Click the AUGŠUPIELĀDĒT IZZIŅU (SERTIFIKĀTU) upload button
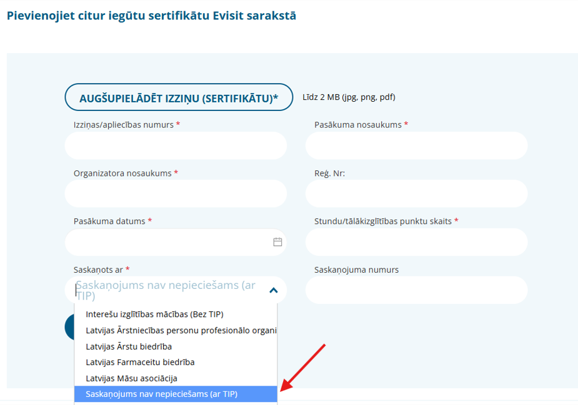 point(179,97)
